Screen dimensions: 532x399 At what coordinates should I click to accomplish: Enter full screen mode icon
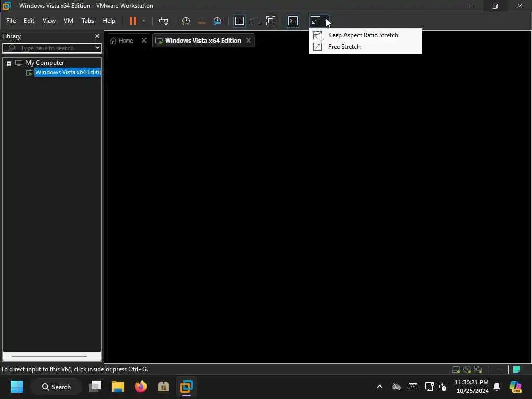[x=270, y=21]
